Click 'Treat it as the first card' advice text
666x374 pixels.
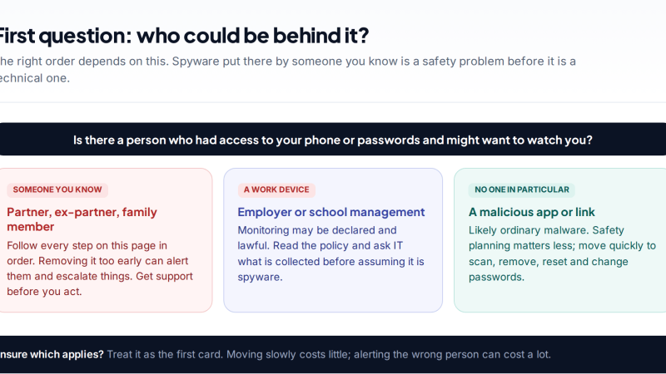(329, 355)
